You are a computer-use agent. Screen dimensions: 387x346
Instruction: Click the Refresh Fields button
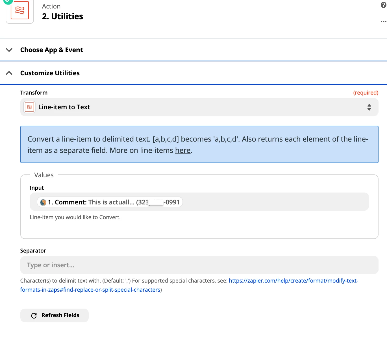point(55,315)
